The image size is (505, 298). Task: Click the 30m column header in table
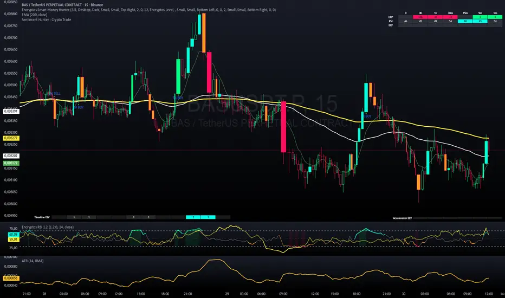tap(450, 13)
